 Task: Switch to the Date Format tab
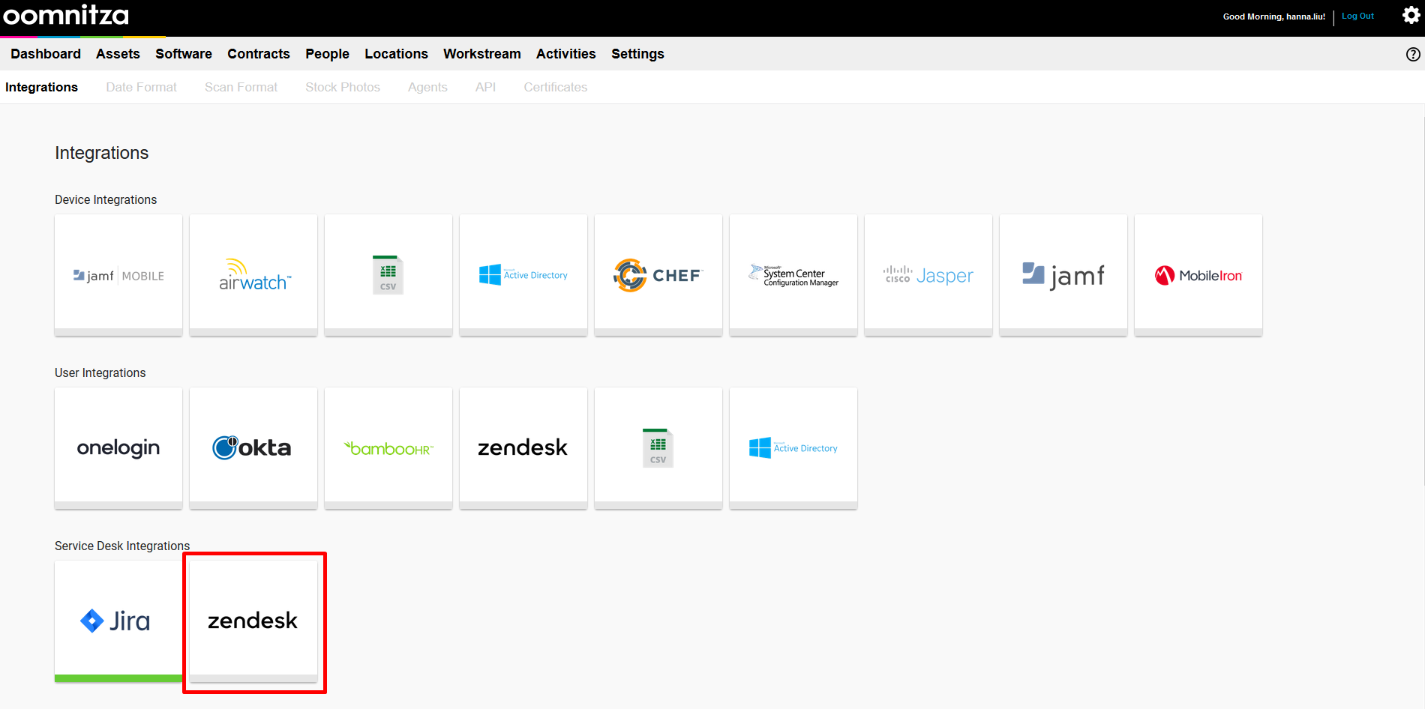coord(141,87)
